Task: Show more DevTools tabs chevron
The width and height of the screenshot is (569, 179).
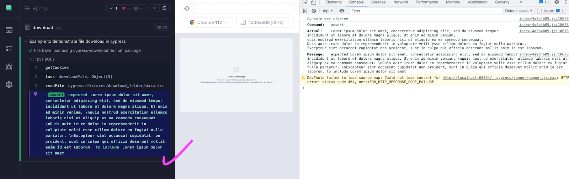Action: 521,2
